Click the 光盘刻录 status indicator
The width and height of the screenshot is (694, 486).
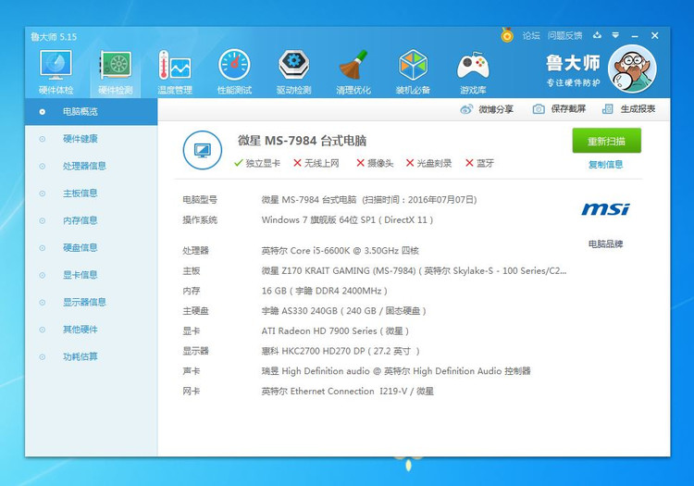(x=428, y=163)
